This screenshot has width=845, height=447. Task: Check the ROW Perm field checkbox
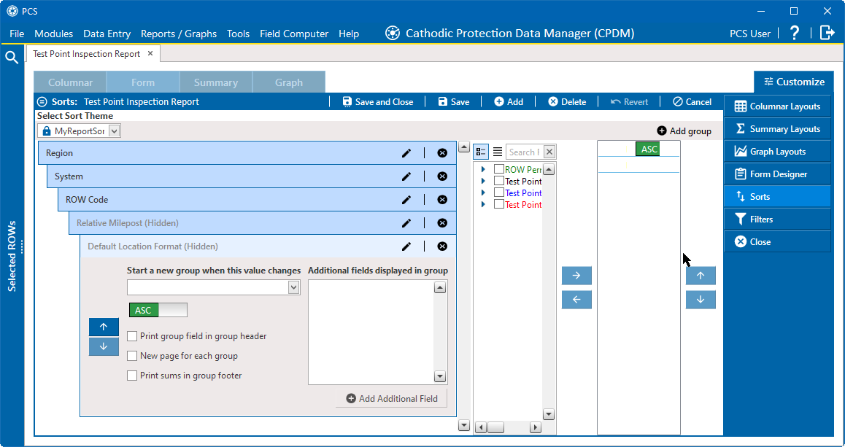point(498,168)
